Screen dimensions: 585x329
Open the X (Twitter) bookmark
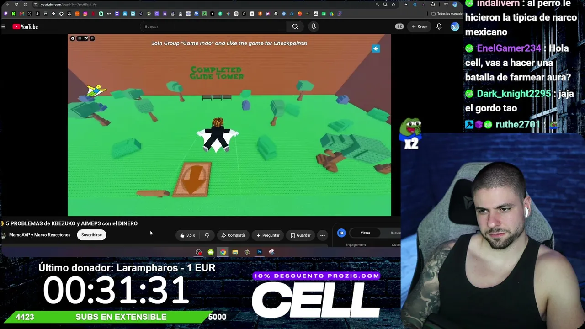29,14
